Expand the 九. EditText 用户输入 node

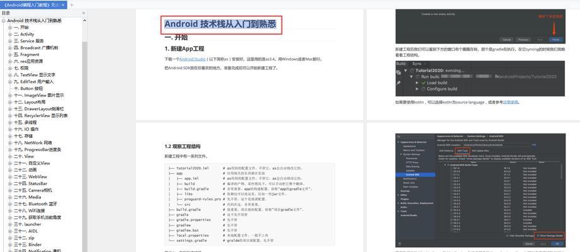click(10, 82)
